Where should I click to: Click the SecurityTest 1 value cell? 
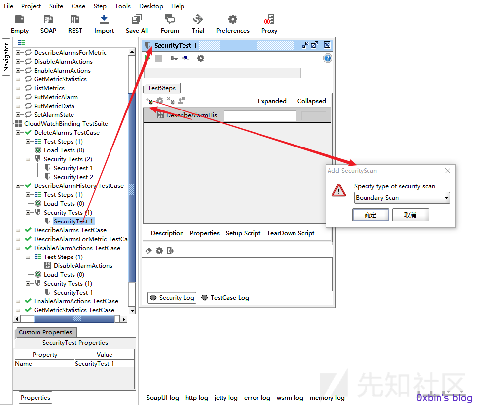point(104,364)
